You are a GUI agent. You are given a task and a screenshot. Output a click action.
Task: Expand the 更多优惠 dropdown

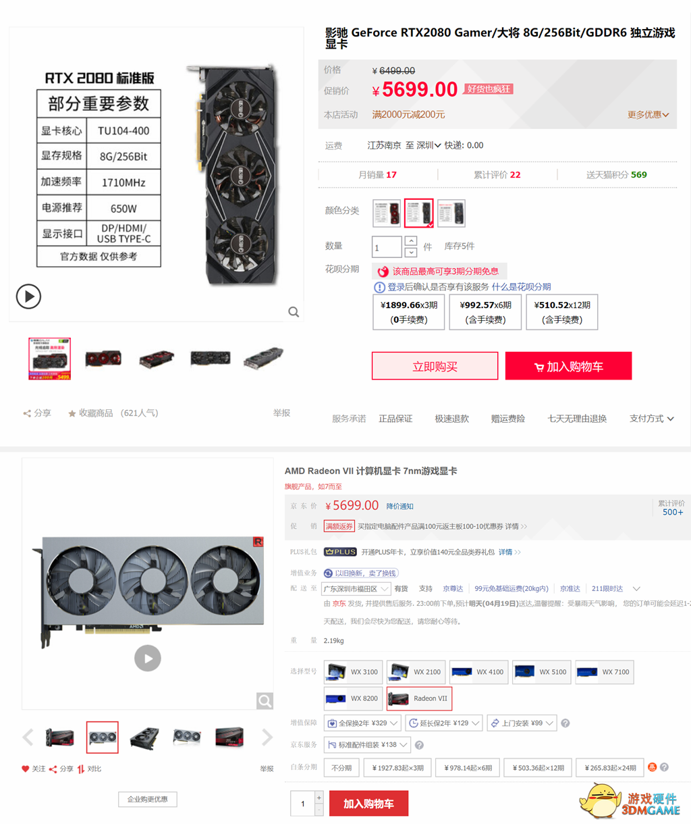click(648, 115)
